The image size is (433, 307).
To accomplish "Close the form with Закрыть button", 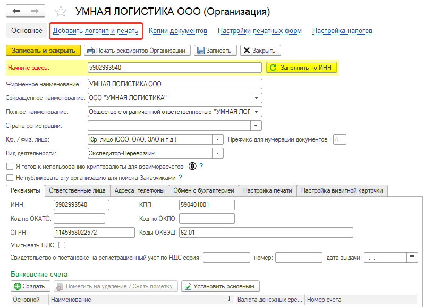I will point(260,51).
